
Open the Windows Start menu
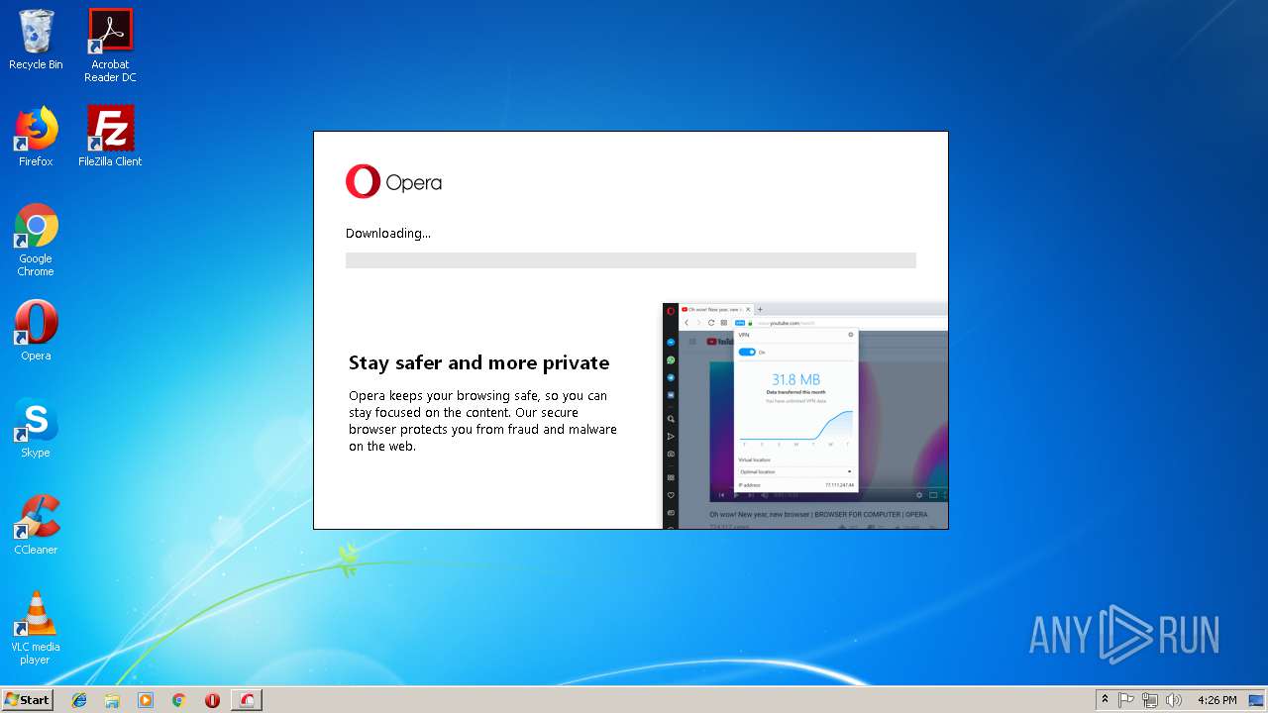pyautogui.click(x=27, y=699)
